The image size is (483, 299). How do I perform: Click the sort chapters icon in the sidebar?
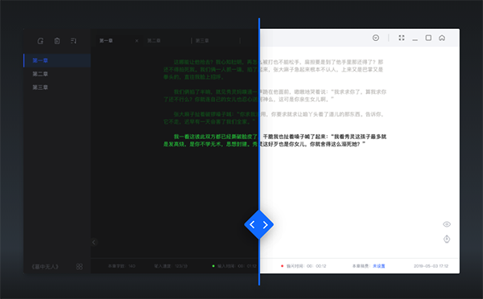(x=73, y=41)
